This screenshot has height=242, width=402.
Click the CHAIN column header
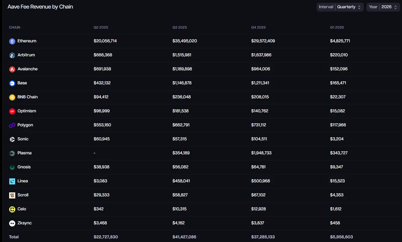[15, 27]
